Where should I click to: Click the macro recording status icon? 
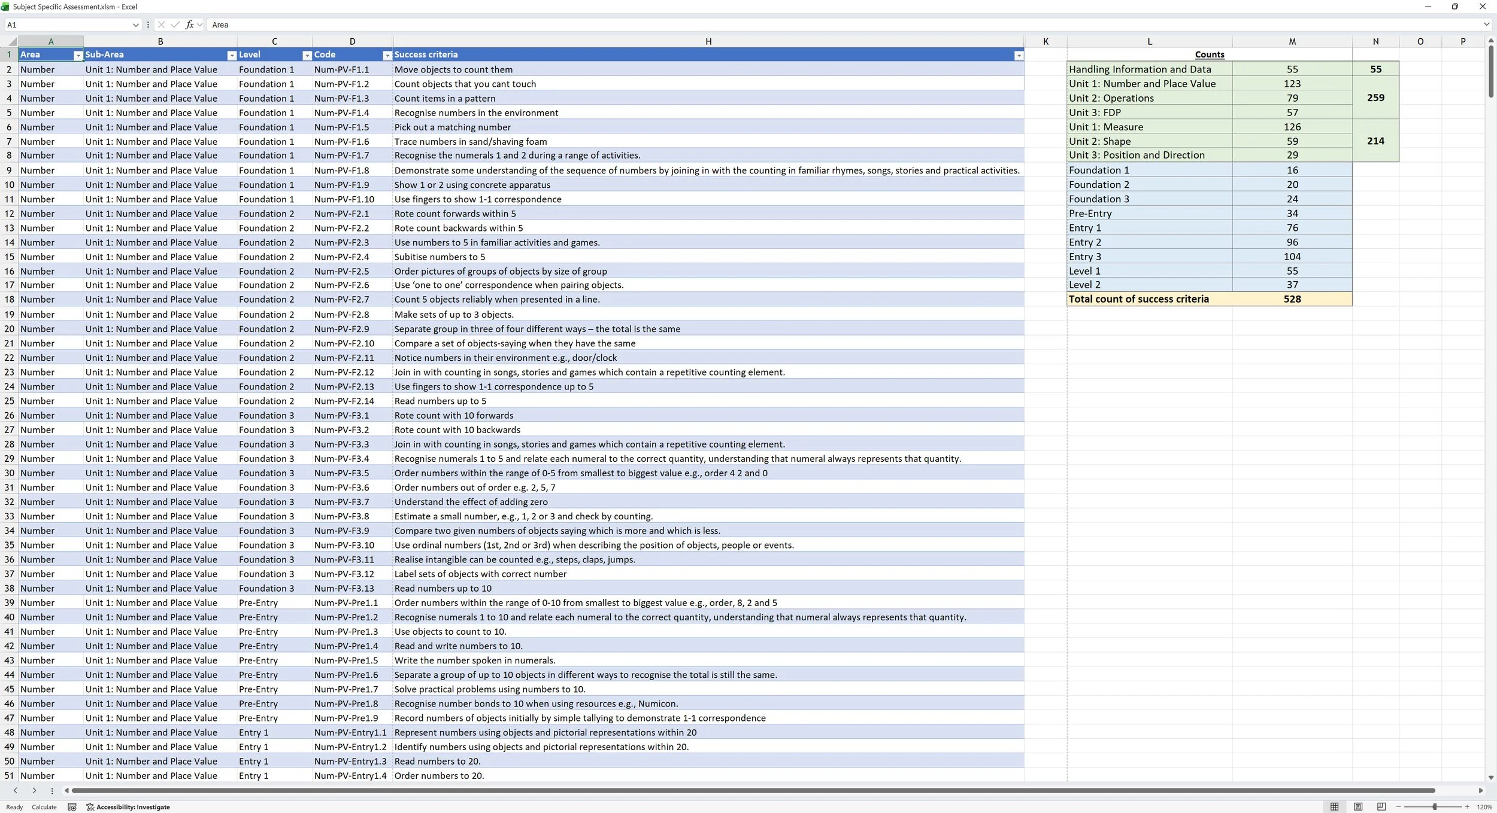click(72, 807)
